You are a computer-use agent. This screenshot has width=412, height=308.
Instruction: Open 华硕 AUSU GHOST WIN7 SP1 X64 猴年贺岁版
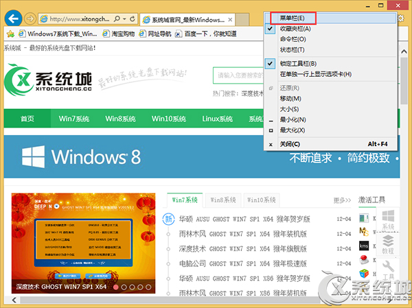[x=244, y=219]
